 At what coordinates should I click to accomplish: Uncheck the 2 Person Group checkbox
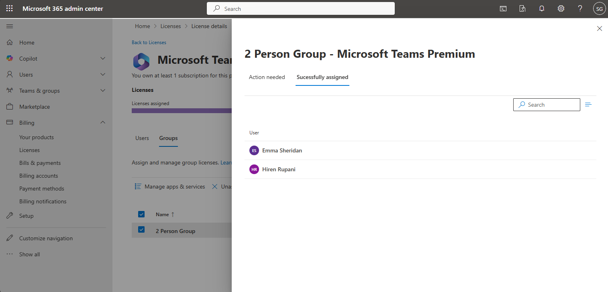pos(141,229)
